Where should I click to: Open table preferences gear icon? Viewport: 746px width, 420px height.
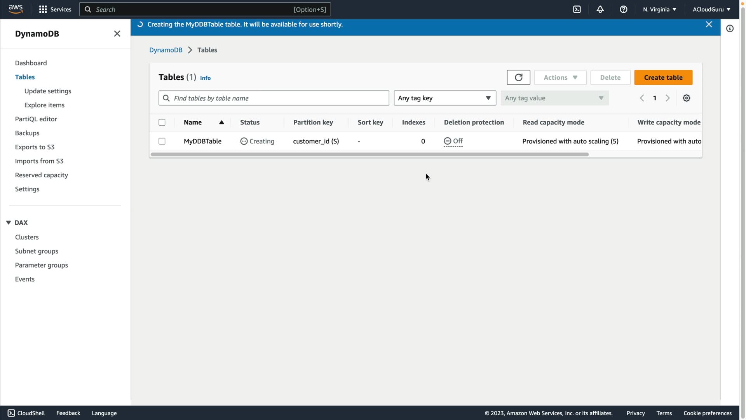pos(687,98)
